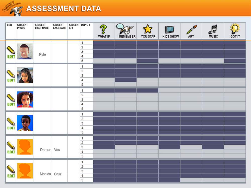Click the pencil edit icon for Damon Vos
The width and height of the screenshot is (251, 188).
[11, 145]
